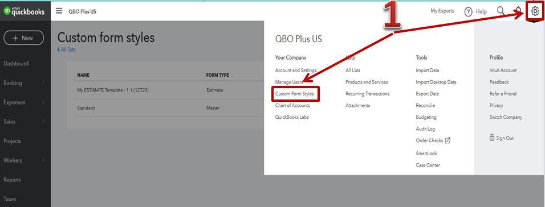Image resolution: width=545 pixels, height=207 pixels.
Task: Open Taxes in sidebar
Action: (x=10, y=200)
